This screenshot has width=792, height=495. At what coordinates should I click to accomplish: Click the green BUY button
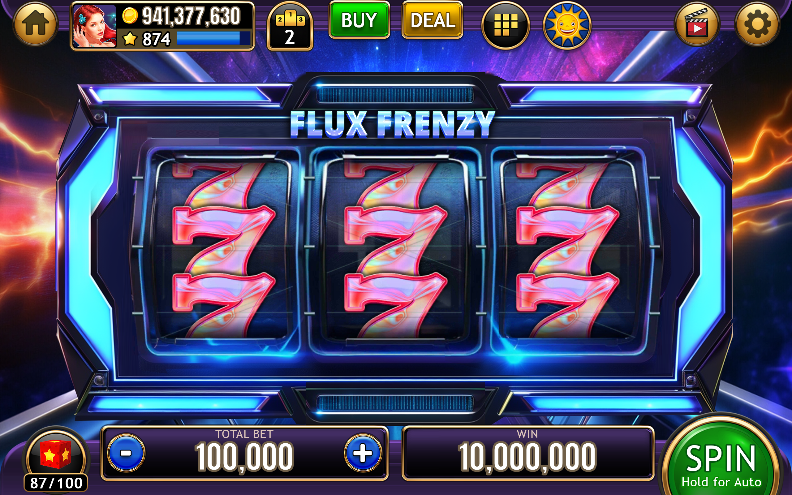(x=359, y=20)
